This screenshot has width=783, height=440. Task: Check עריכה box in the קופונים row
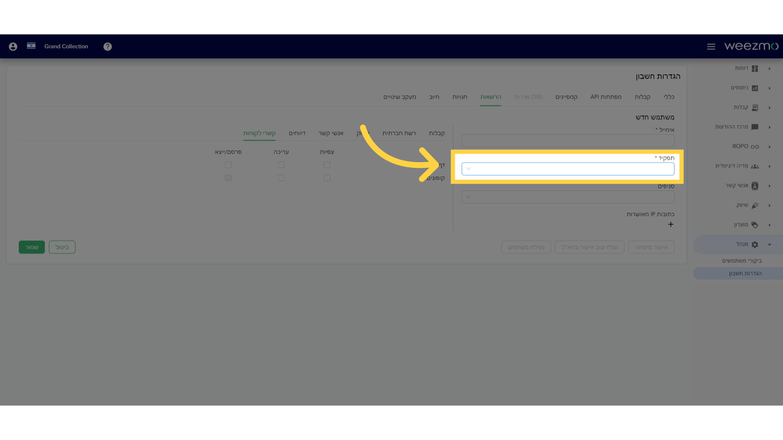pyautogui.click(x=281, y=178)
